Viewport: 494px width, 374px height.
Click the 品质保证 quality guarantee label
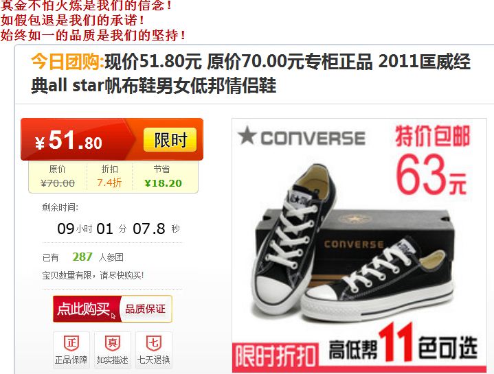pos(145,309)
